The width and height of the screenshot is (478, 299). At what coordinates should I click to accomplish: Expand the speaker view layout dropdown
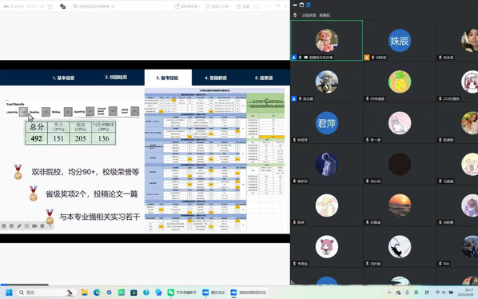point(188,6)
